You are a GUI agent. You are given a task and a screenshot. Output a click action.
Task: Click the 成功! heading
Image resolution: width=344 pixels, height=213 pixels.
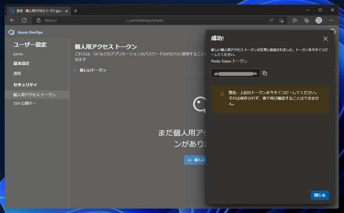pos(218,38)
